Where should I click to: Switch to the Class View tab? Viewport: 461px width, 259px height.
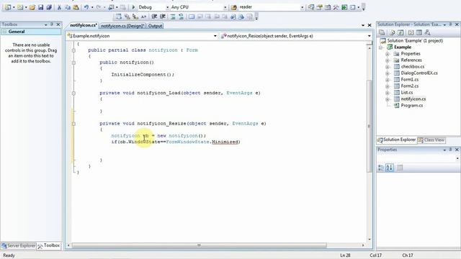click(x=431, y=140)
